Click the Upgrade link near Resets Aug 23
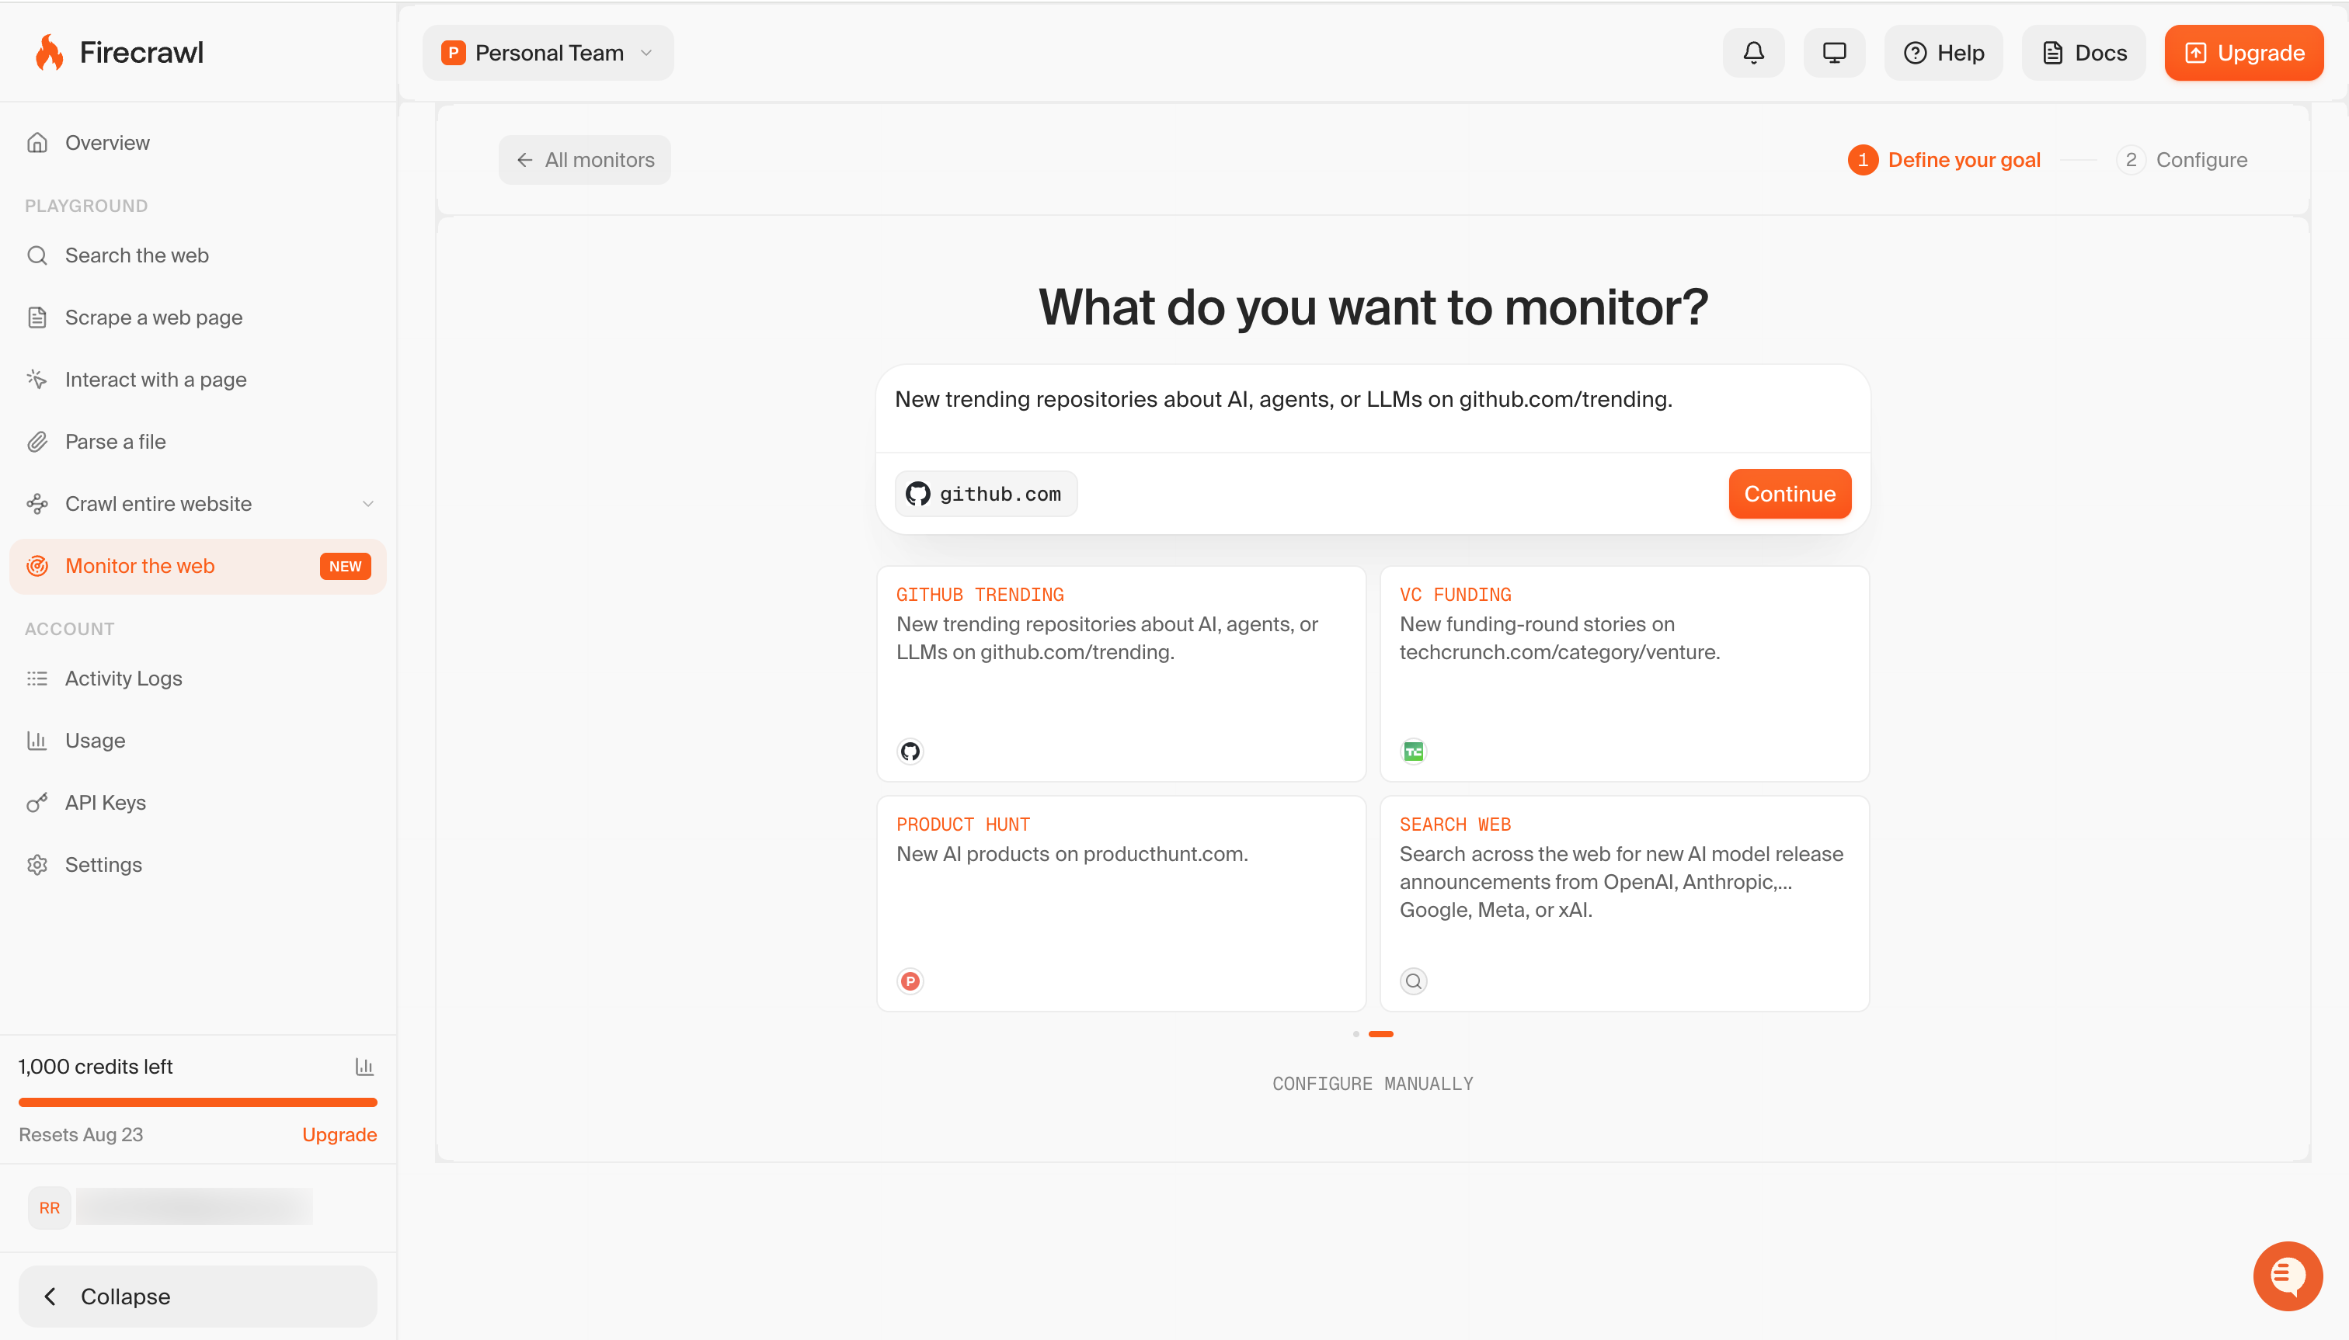This screenshot has width=2349, height=1340. (x=339, y=1135)
